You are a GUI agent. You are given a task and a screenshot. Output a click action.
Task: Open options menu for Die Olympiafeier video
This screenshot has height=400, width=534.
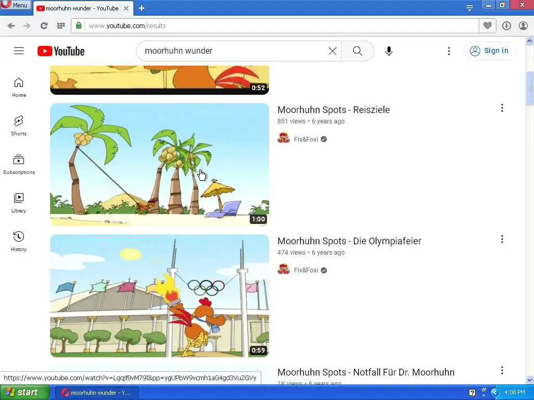click(502, 240)
